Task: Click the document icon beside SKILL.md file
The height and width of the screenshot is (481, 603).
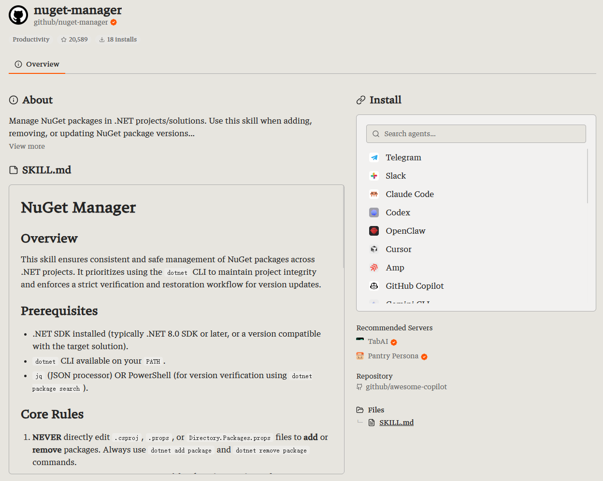Action: pyautogui.click(x=372, y=423)
